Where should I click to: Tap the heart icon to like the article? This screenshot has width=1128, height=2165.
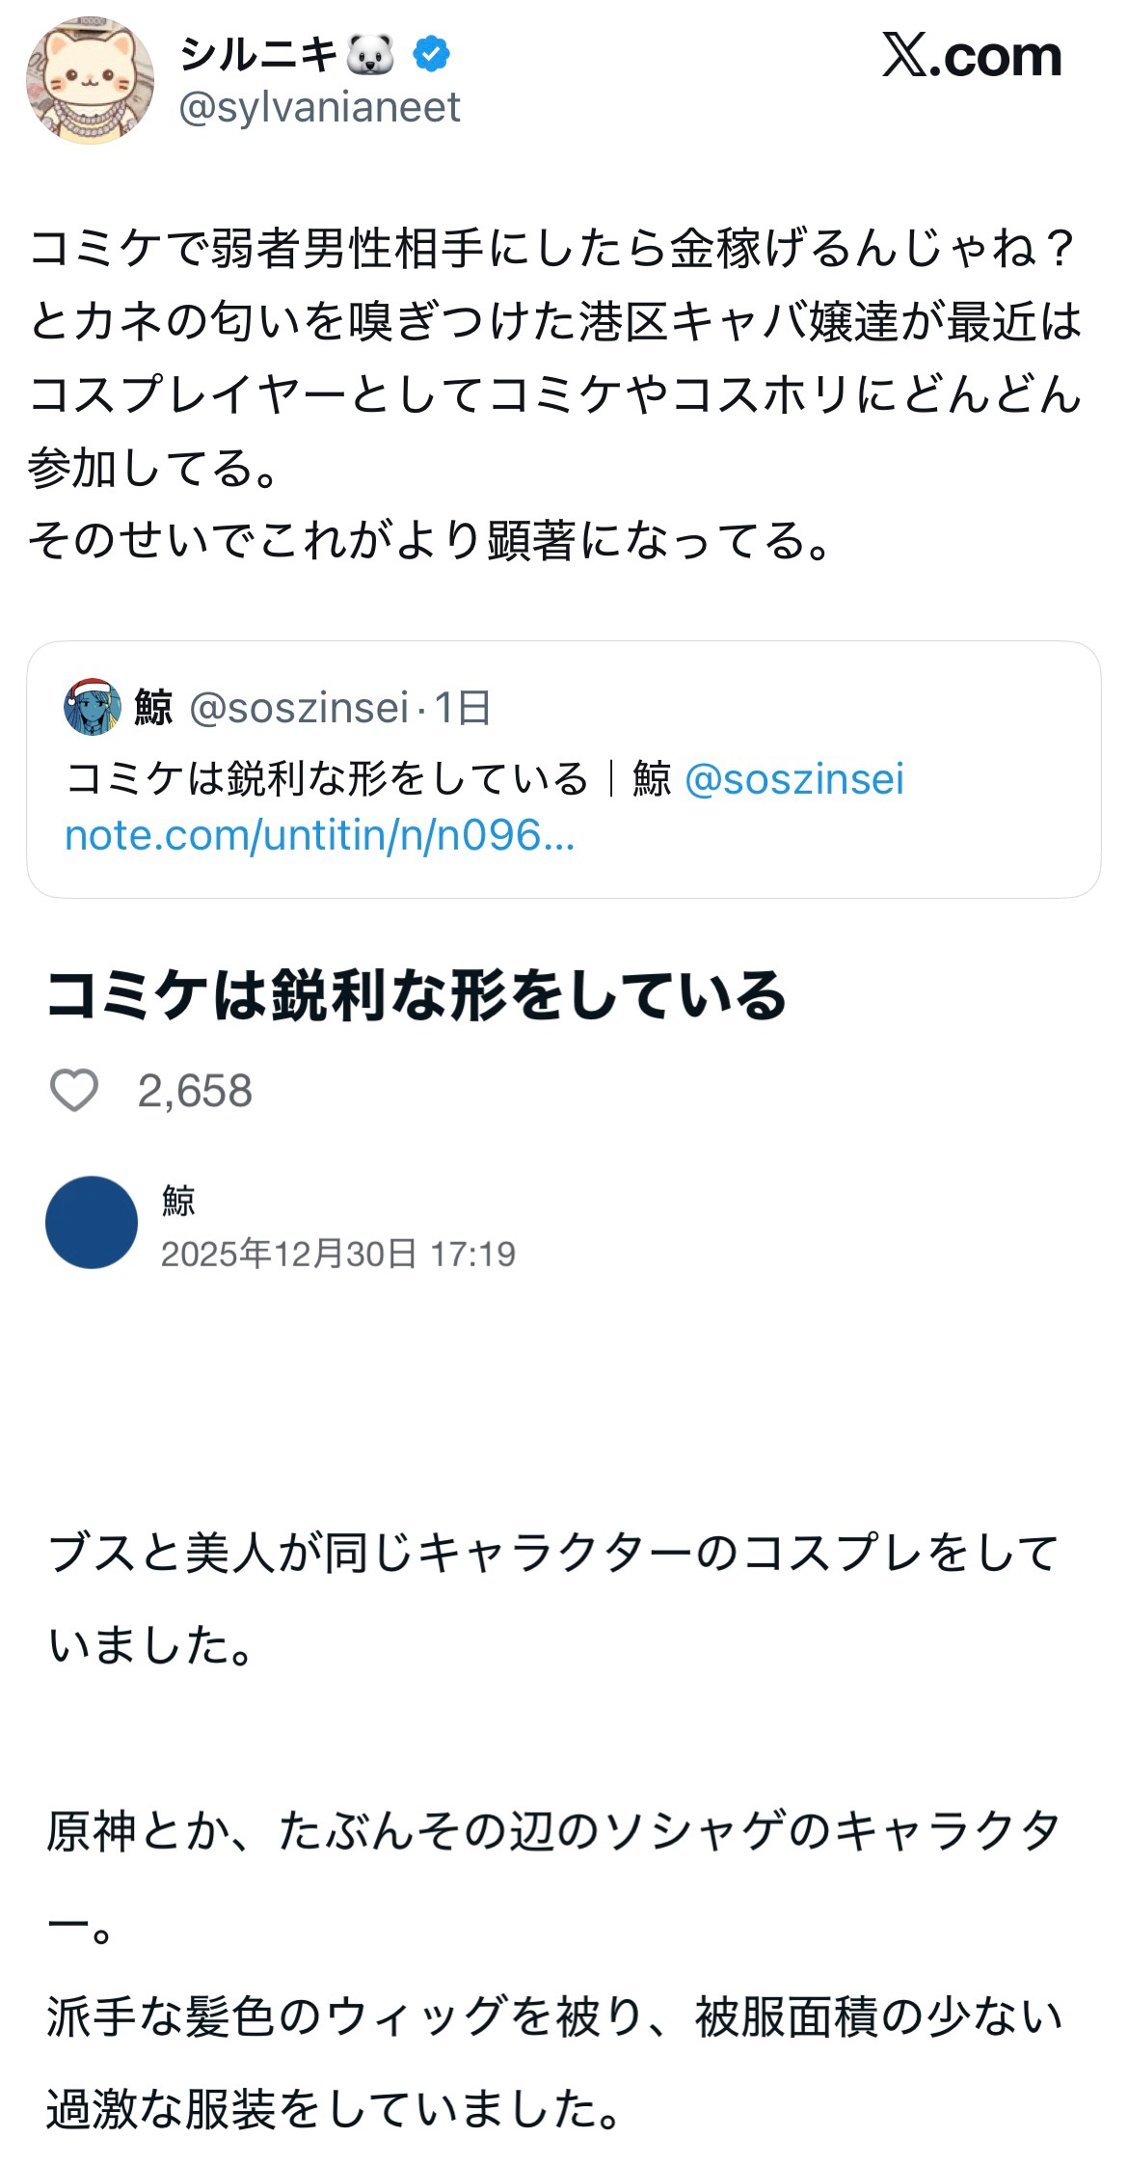click(x=74, y=1091)
